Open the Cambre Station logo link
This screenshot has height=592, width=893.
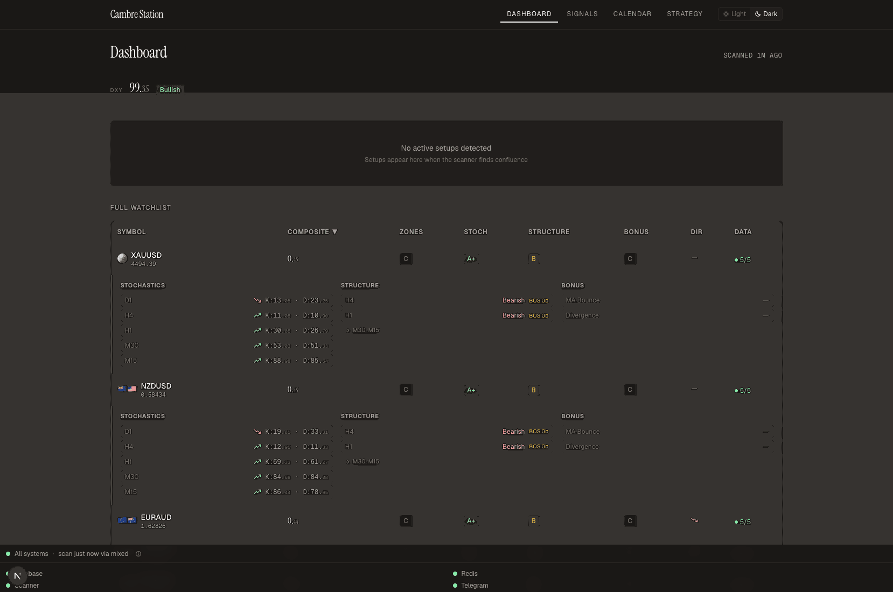pyautogui.click(x=137, y=14)
